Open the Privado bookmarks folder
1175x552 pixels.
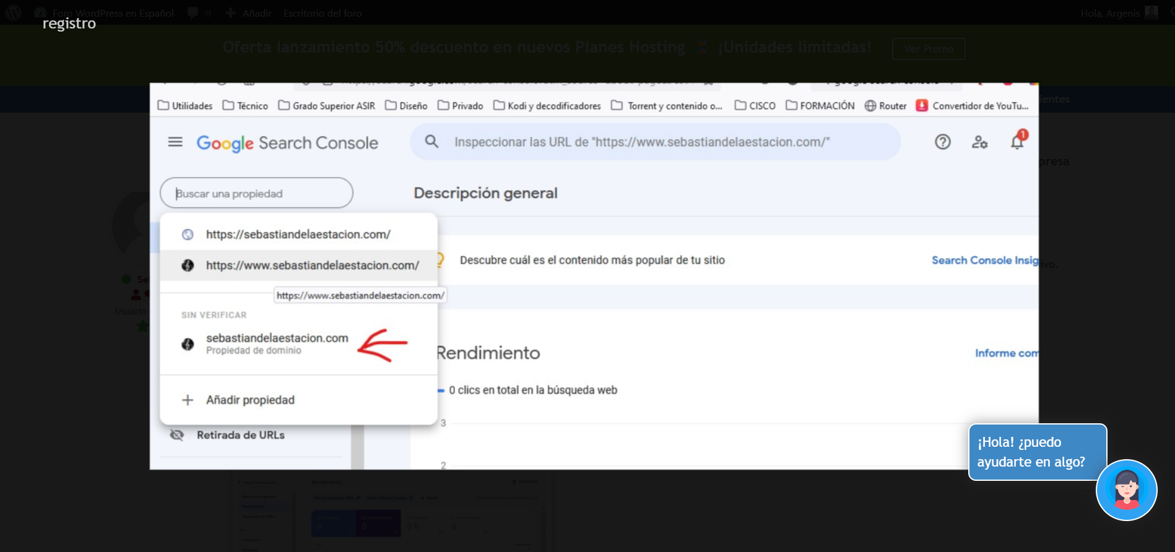[x=461, y=106]
